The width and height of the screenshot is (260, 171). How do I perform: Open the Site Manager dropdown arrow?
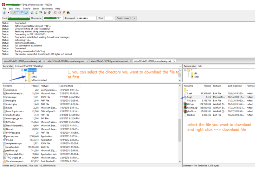[x=8, y=13]
